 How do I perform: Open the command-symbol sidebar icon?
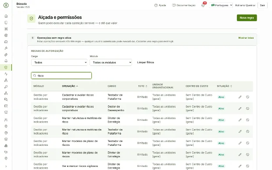(x=6, y=29)
